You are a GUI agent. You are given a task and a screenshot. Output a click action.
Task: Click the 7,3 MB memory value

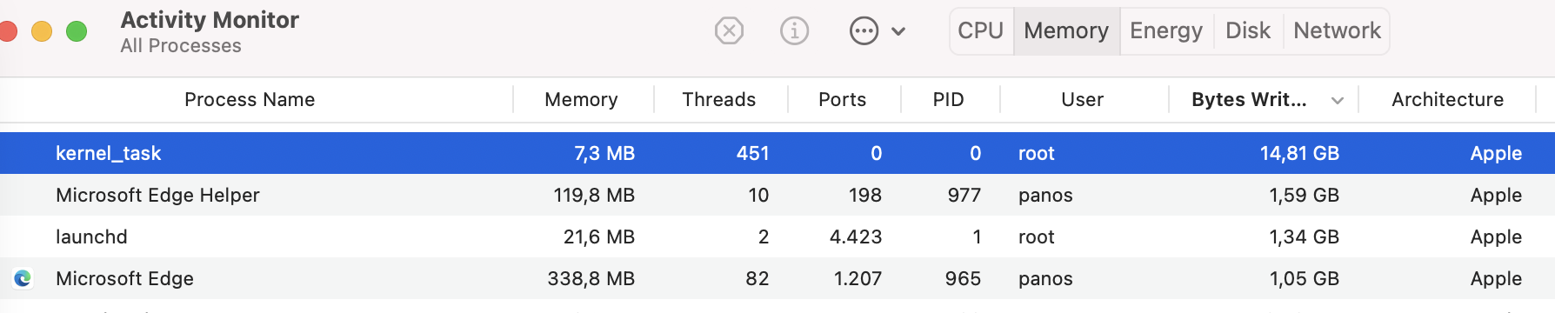[x=604, y=153]
